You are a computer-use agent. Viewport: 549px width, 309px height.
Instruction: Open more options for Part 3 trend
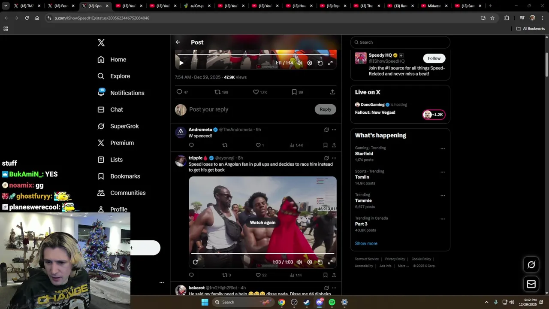pyautogui.click(x=443, y=219)
